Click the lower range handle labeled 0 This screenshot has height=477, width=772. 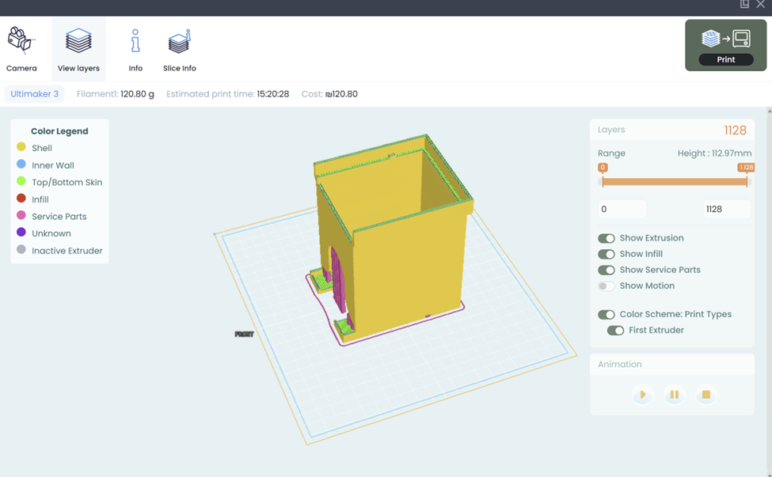[x=603, y=168]
